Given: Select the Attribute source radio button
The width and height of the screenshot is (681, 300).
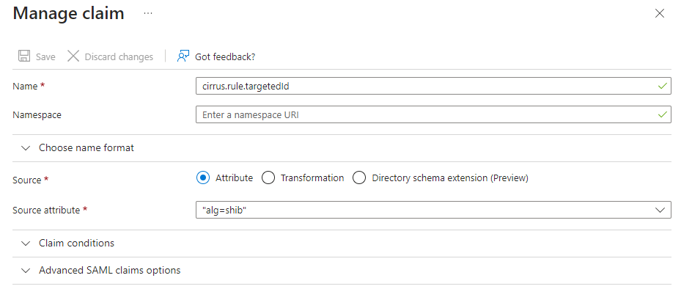Looking at the screenshot, I should click(x=203, y=178).
